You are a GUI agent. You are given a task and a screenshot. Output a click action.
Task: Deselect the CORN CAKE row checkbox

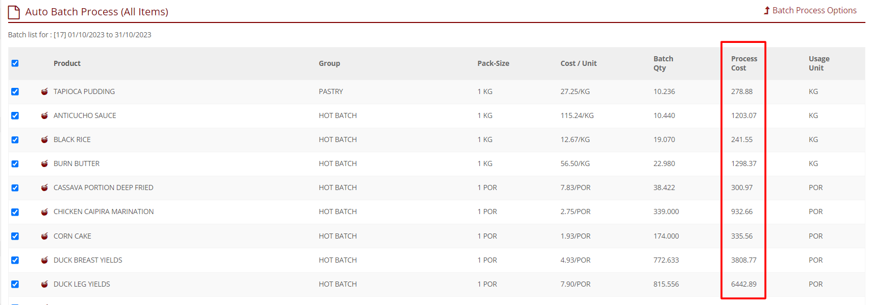click(15, 236)
